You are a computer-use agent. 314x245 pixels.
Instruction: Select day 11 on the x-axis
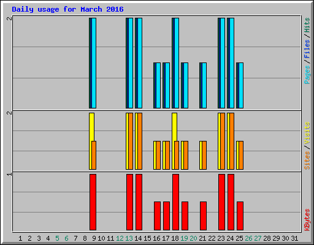(x=110, y=238)
